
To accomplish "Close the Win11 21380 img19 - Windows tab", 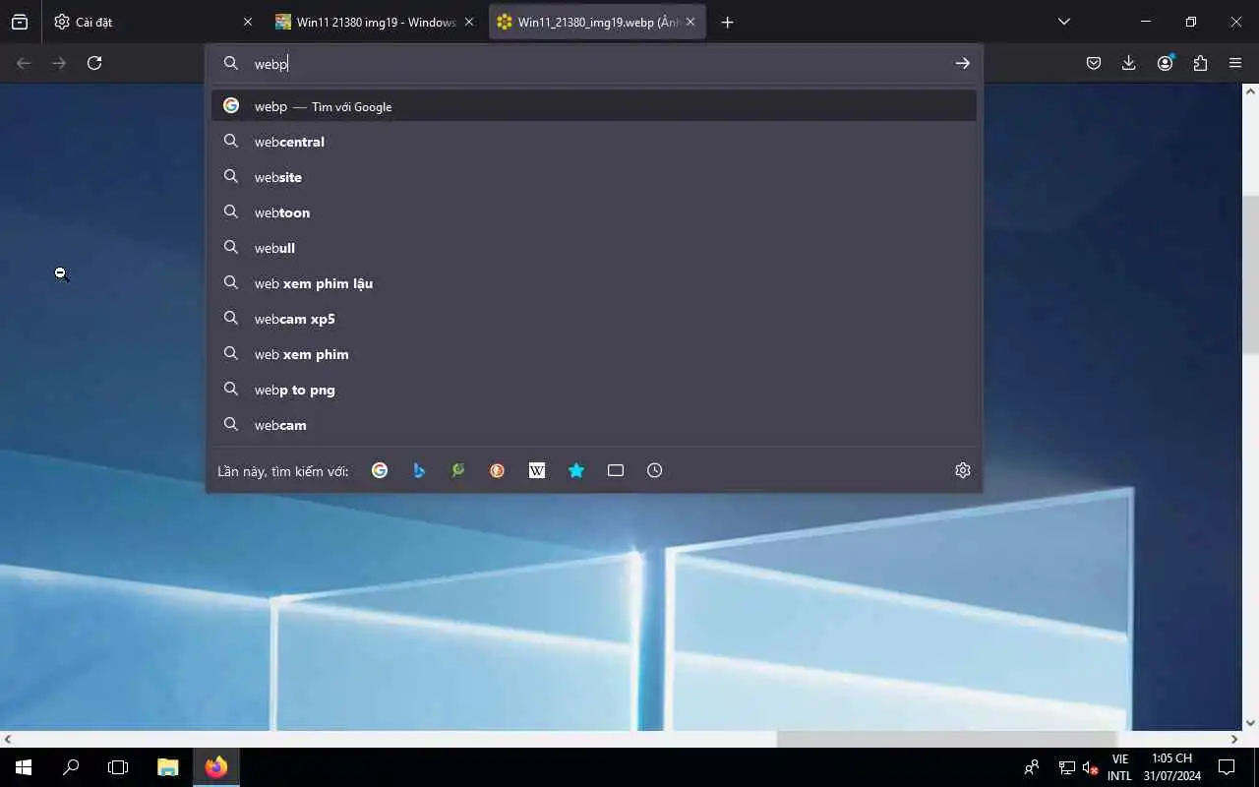I will click(x=469, y=22).
